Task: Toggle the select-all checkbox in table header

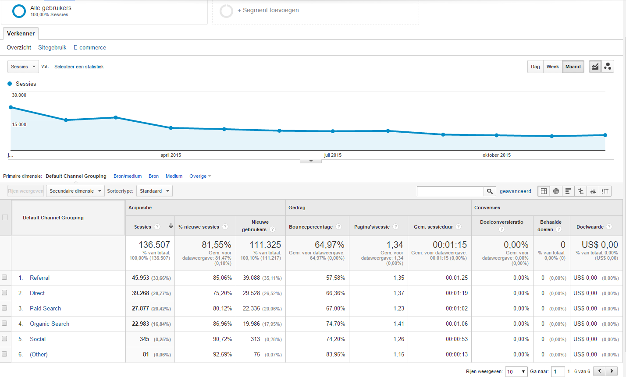Action: point(5,218)
